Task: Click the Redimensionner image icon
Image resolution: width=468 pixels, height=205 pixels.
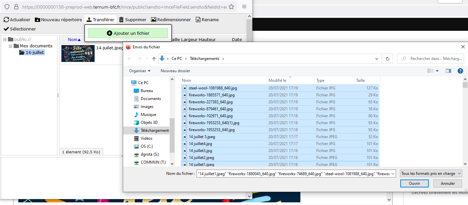Action: (x=153, y=20)
